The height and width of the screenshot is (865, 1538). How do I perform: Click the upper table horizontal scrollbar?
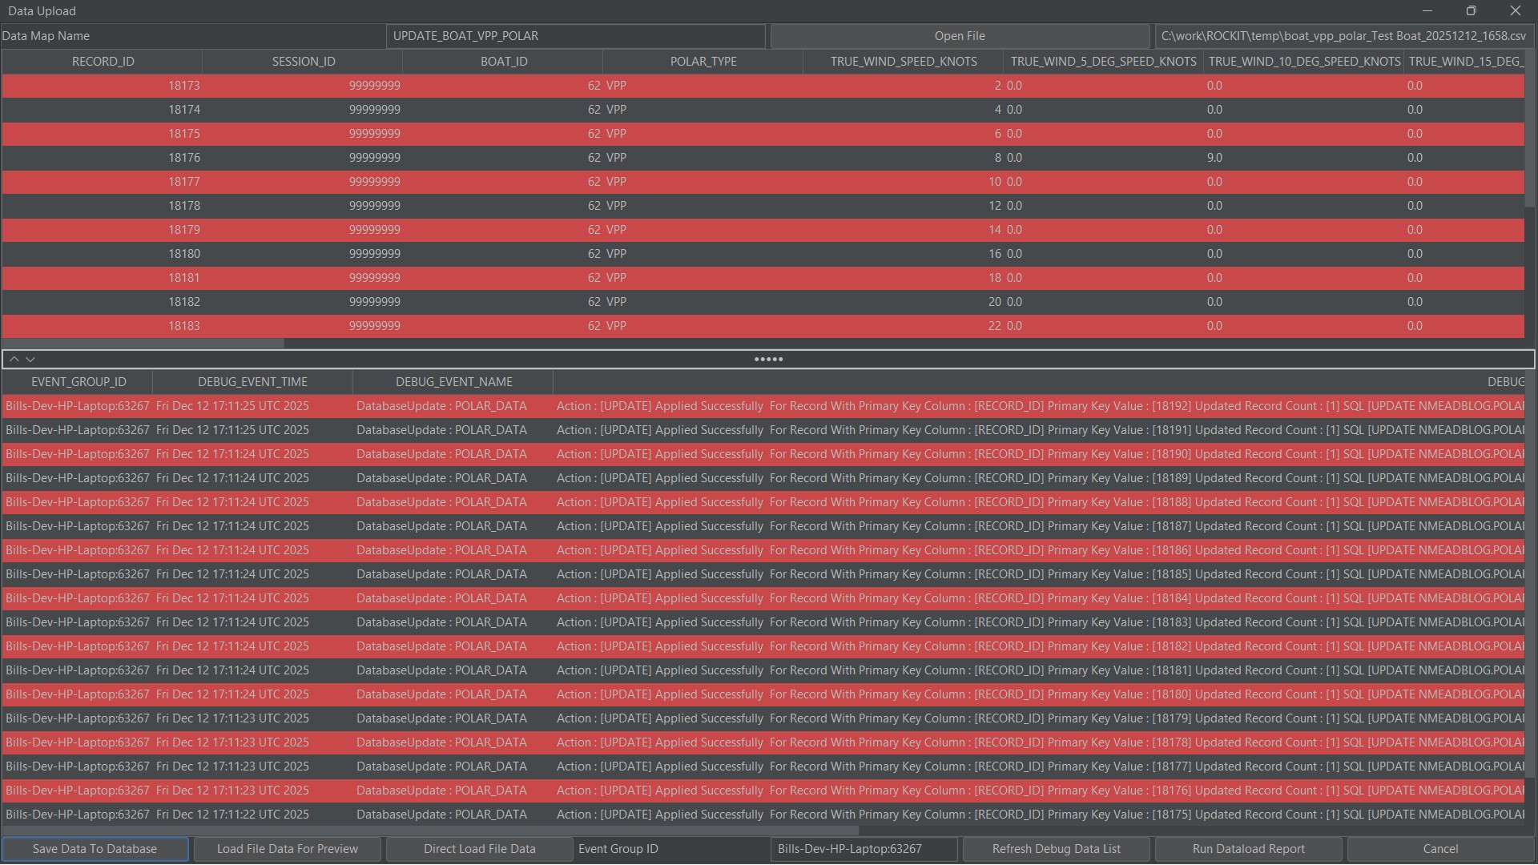[144, 343]
